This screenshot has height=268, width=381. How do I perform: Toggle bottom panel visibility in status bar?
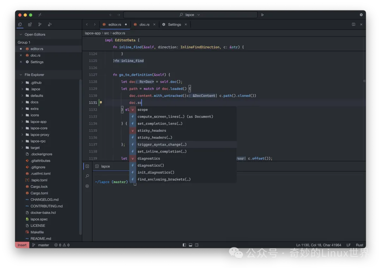(x=190, y=245)
